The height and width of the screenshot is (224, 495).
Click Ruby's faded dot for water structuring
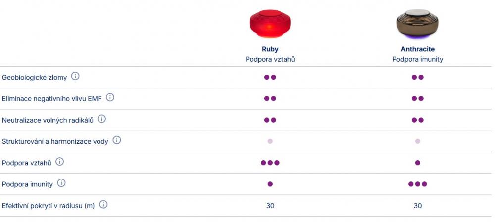(x=270, y=141)
